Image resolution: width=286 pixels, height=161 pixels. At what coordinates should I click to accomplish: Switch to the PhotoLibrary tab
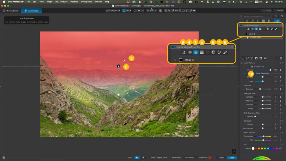pos(10,11)
